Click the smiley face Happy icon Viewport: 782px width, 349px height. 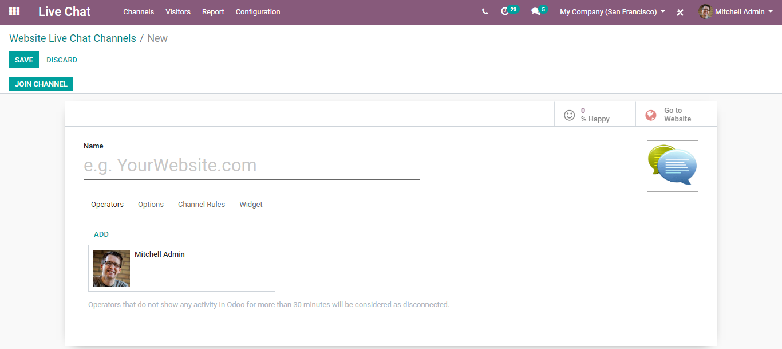click(x=569, y=115)
